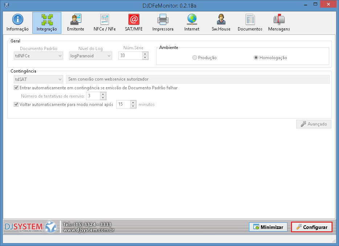
Task: Click the reenvio attempts field showing 3
Action: pos(93,96)
